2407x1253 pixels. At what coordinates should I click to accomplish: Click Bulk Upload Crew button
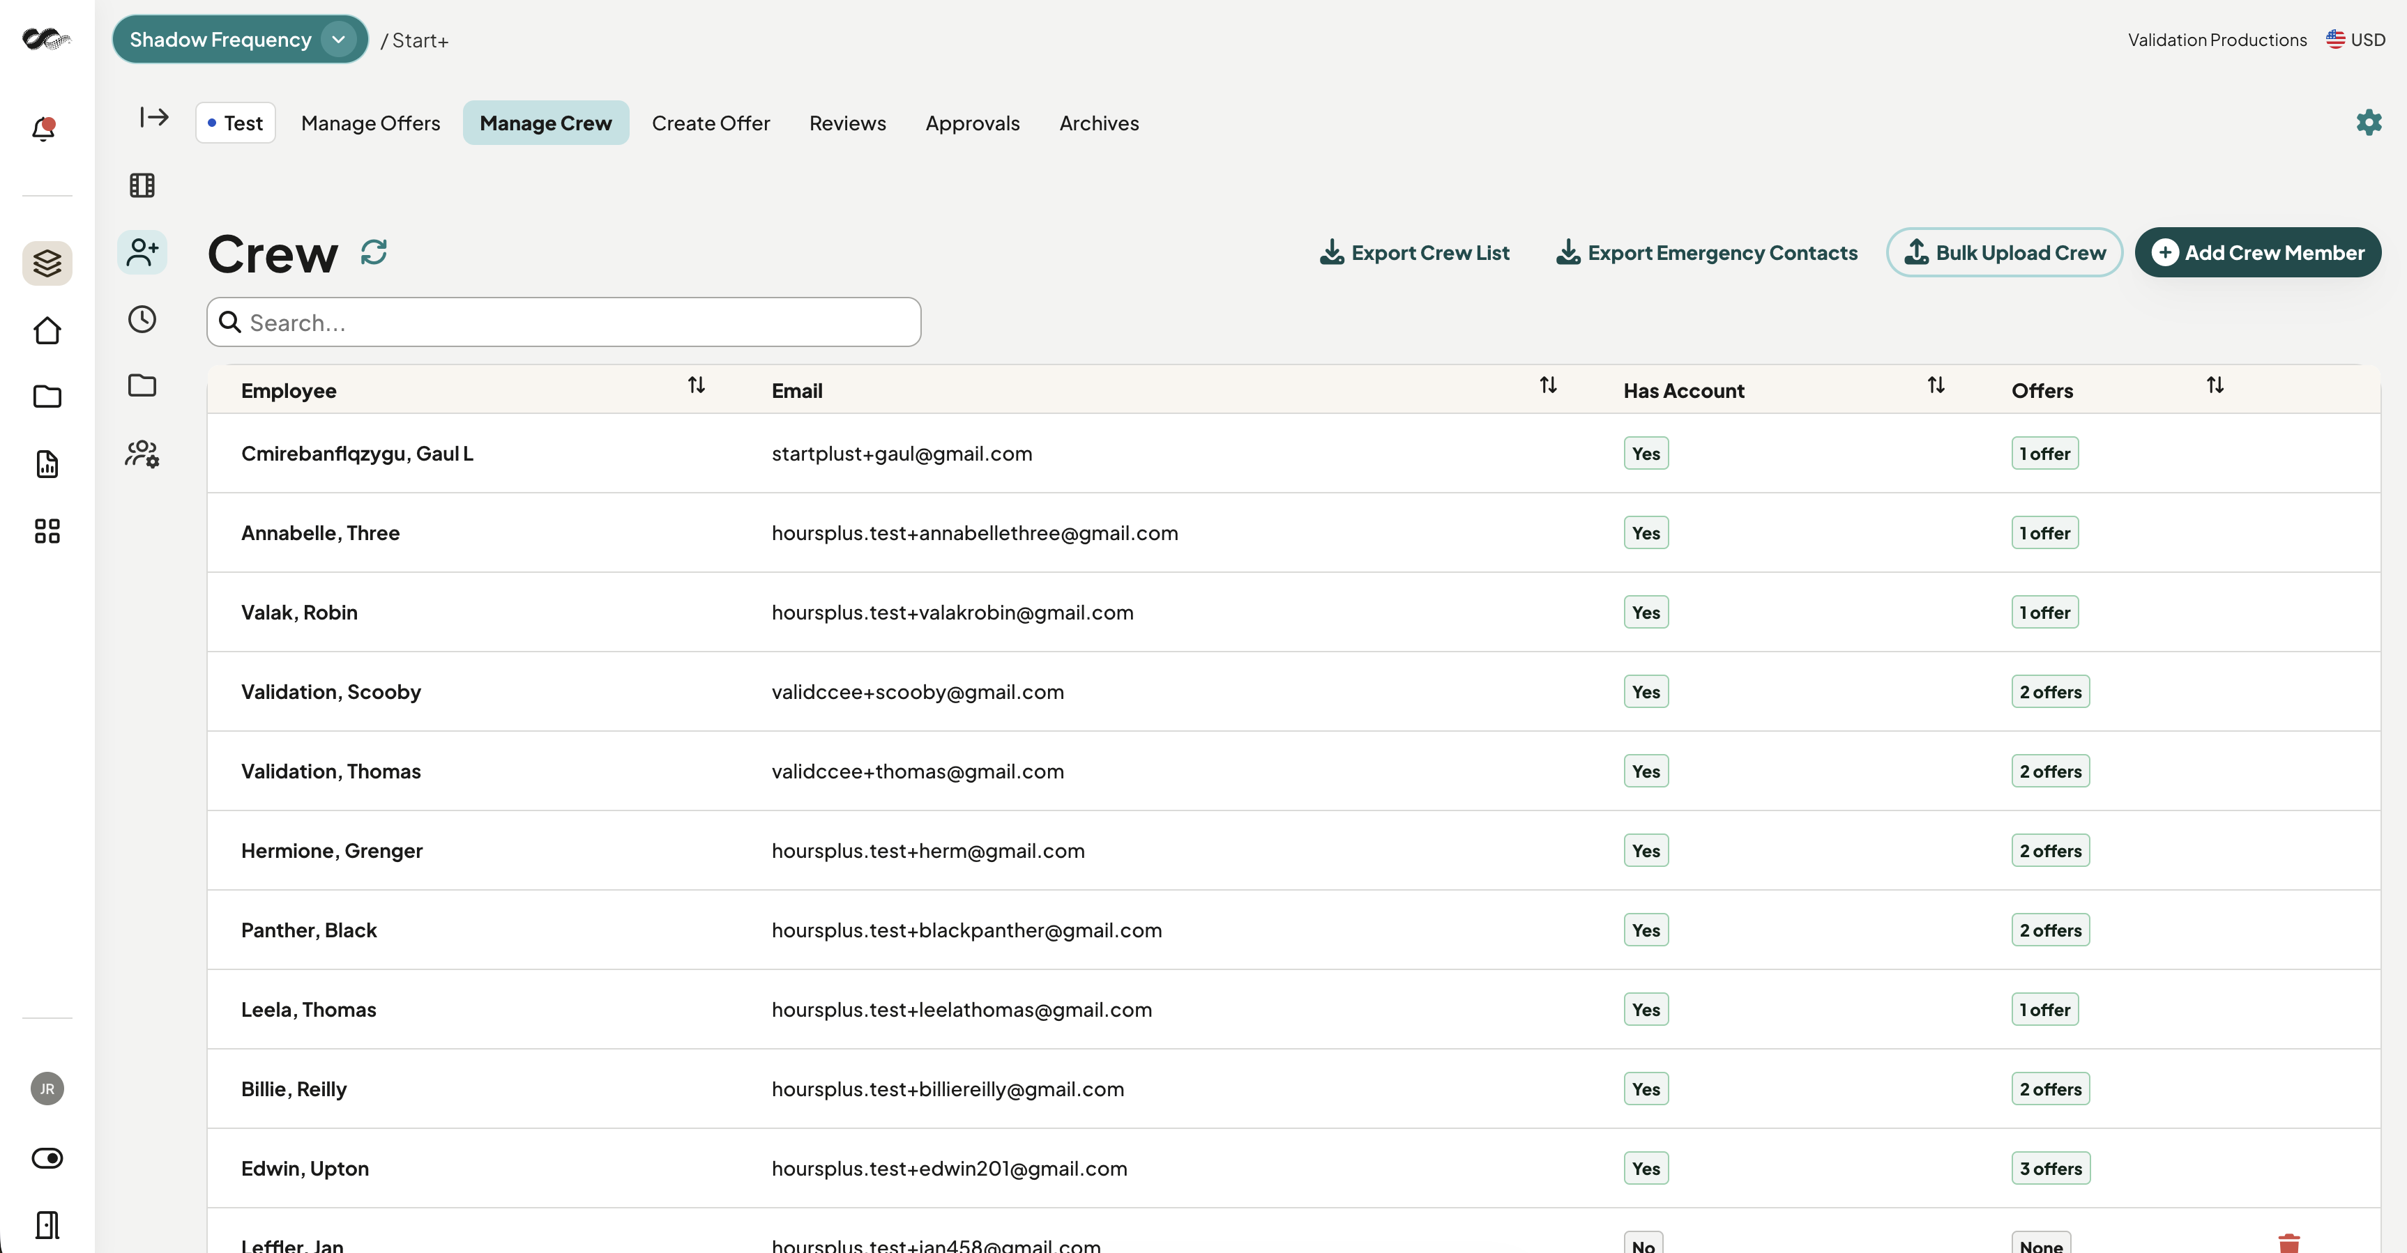[x=2004, y=252]
